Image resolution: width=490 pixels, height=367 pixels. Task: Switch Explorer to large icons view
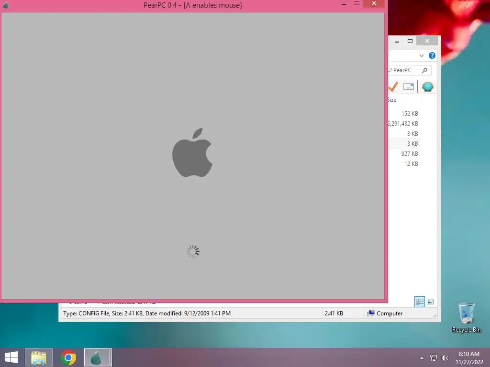pyautogui.click(x=430, y=302)
